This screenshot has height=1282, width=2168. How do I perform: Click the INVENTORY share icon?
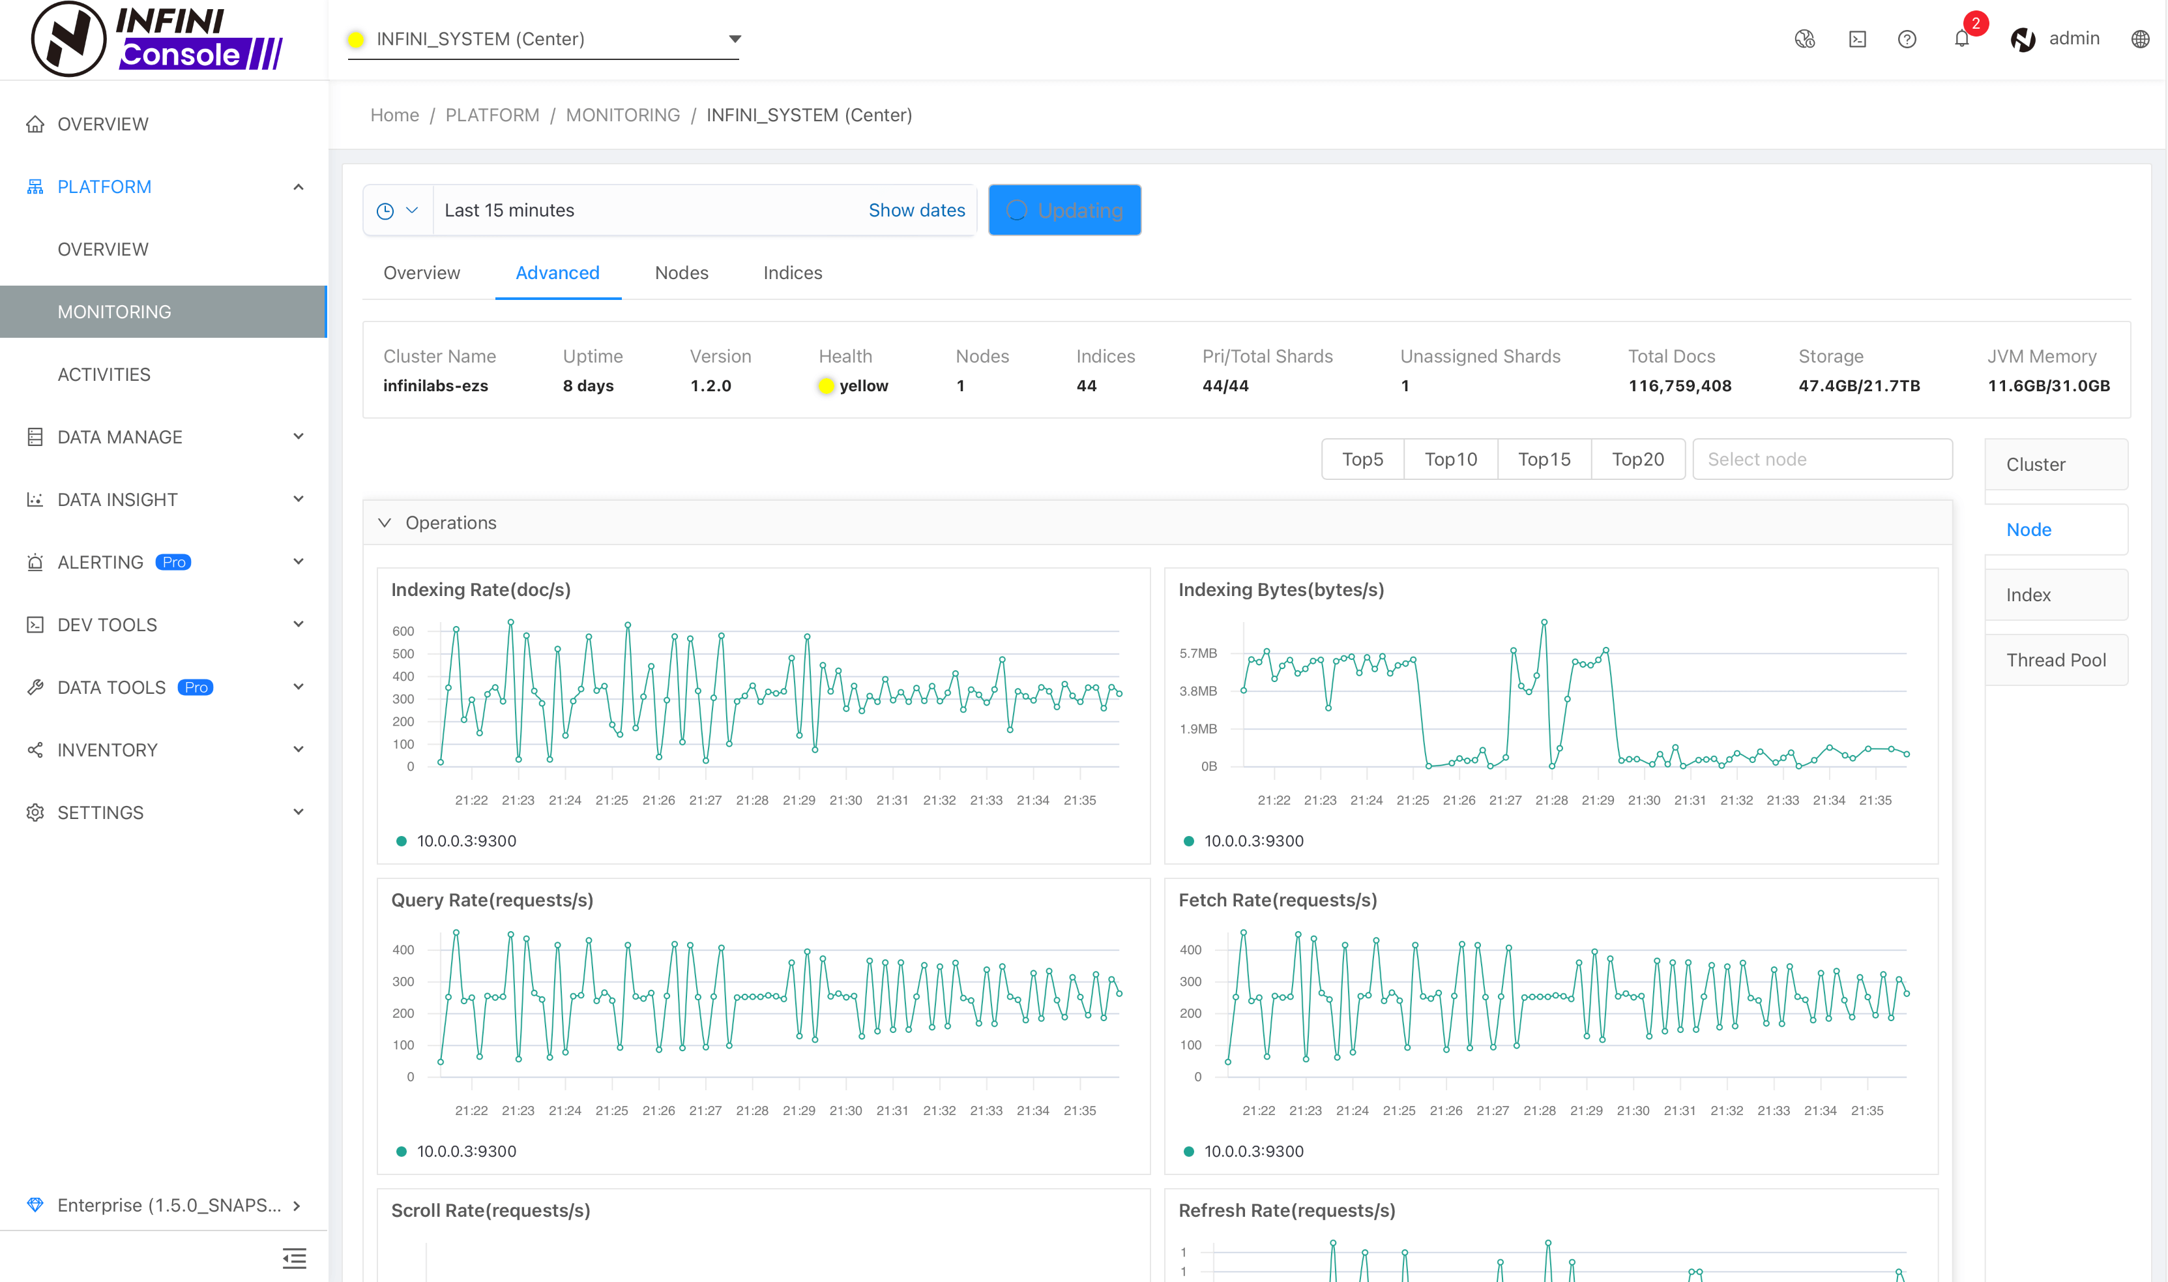pyautogui.click(x=35, y=750)
